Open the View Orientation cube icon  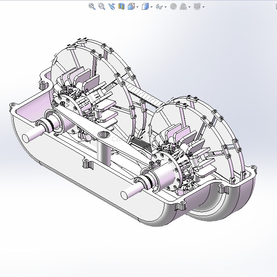[131, 6]
